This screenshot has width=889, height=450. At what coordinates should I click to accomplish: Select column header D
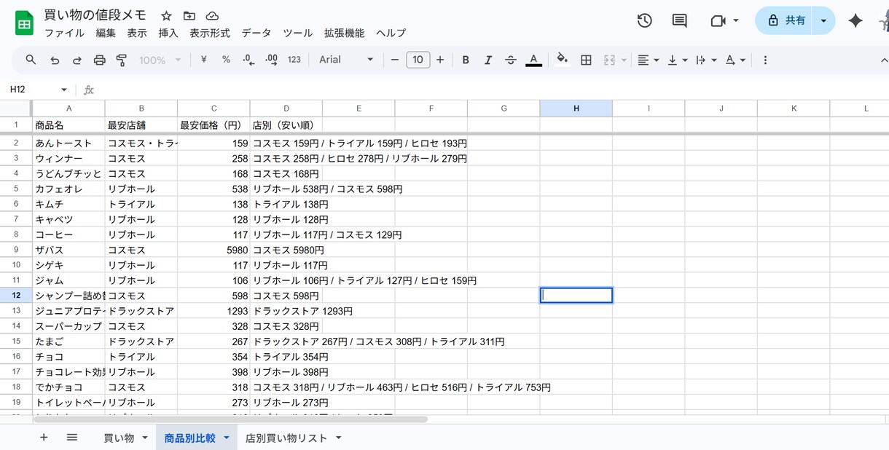pos(286,108)
